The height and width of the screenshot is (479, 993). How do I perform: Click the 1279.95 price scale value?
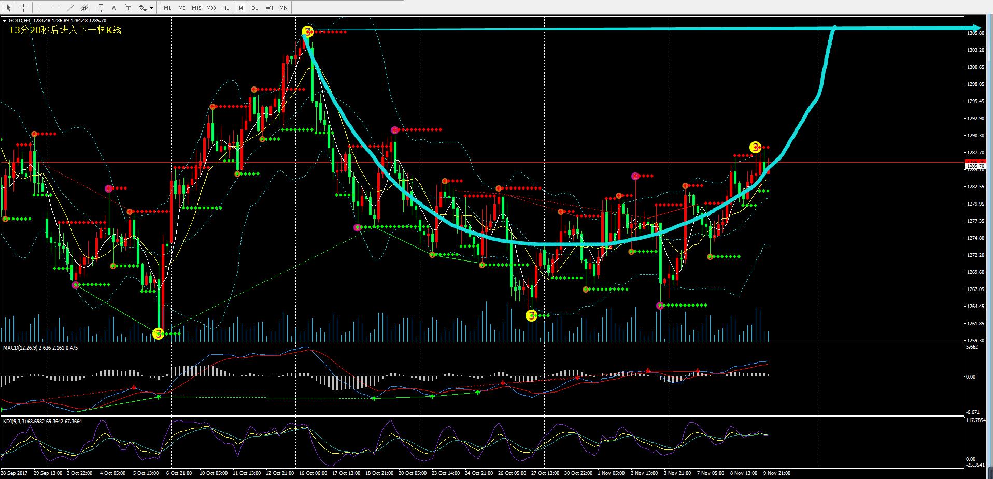(x=975, y=204)
